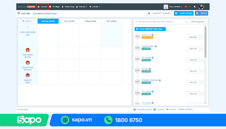
Task: Click the Chưa chọn nhân viên placeholder avatar
Action: [28, 27]
